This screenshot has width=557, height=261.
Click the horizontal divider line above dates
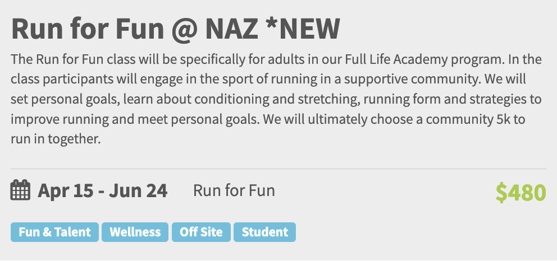click(278, 169)
